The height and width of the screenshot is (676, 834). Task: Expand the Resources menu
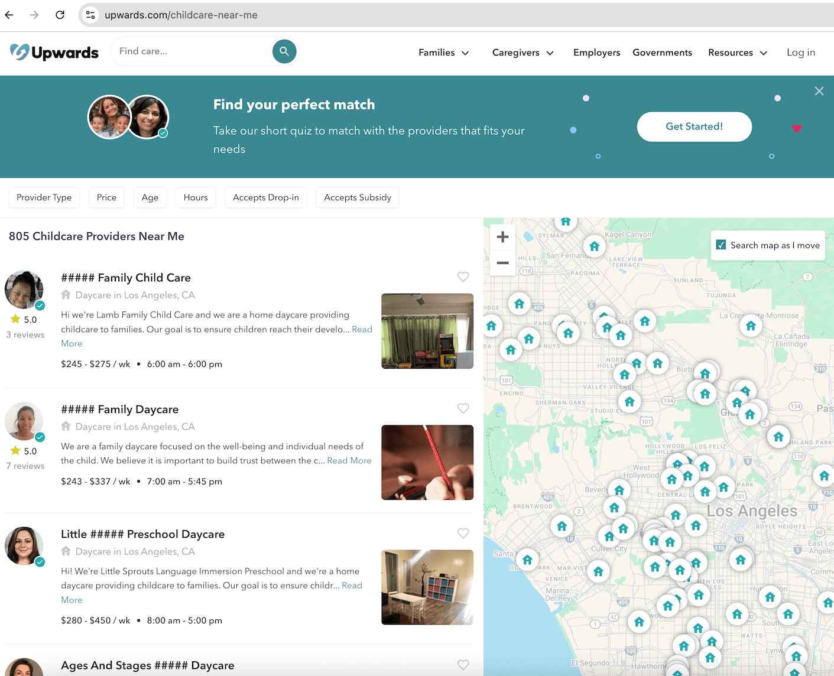(x=738, y=53)
